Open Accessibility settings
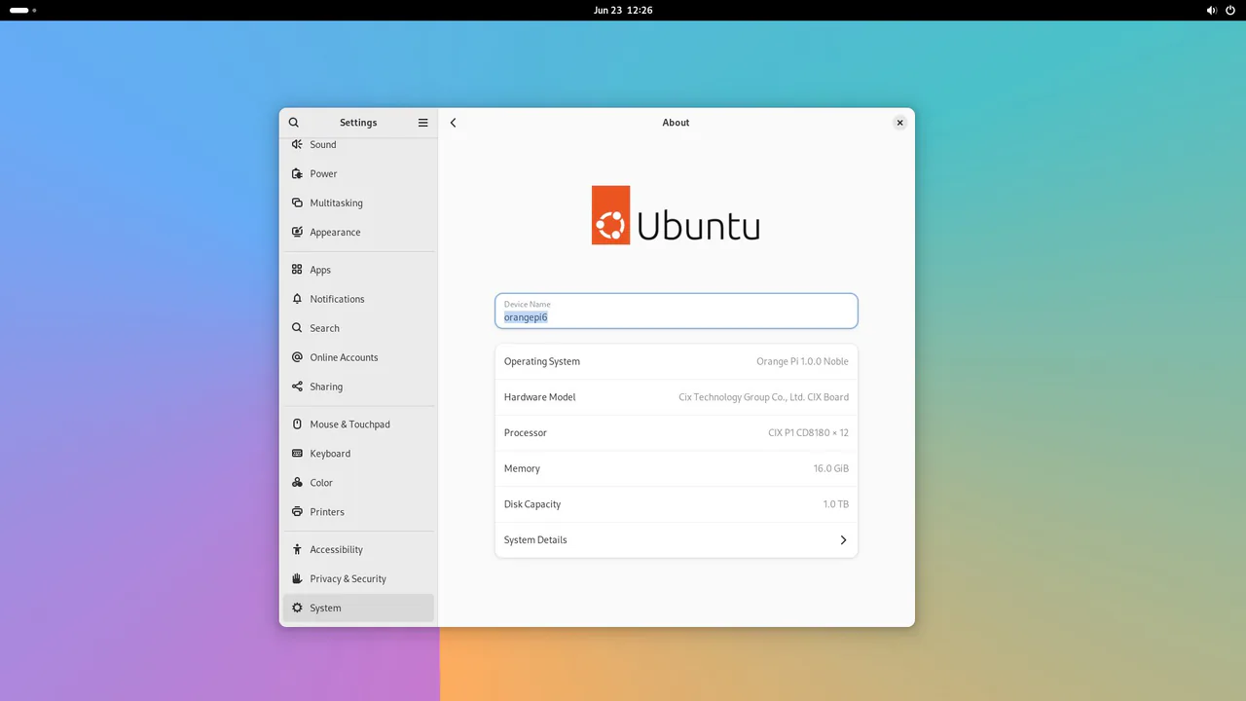This screenshot has height=701, width=1246. pyautogui.click(x=358, y=550)
